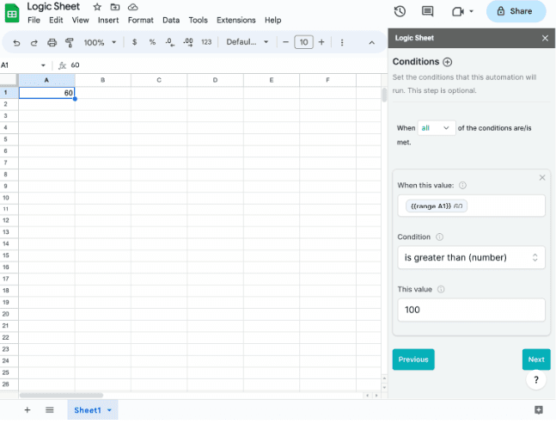Open the comments icon
The image size is (556, 424).
tap(427, 11)
